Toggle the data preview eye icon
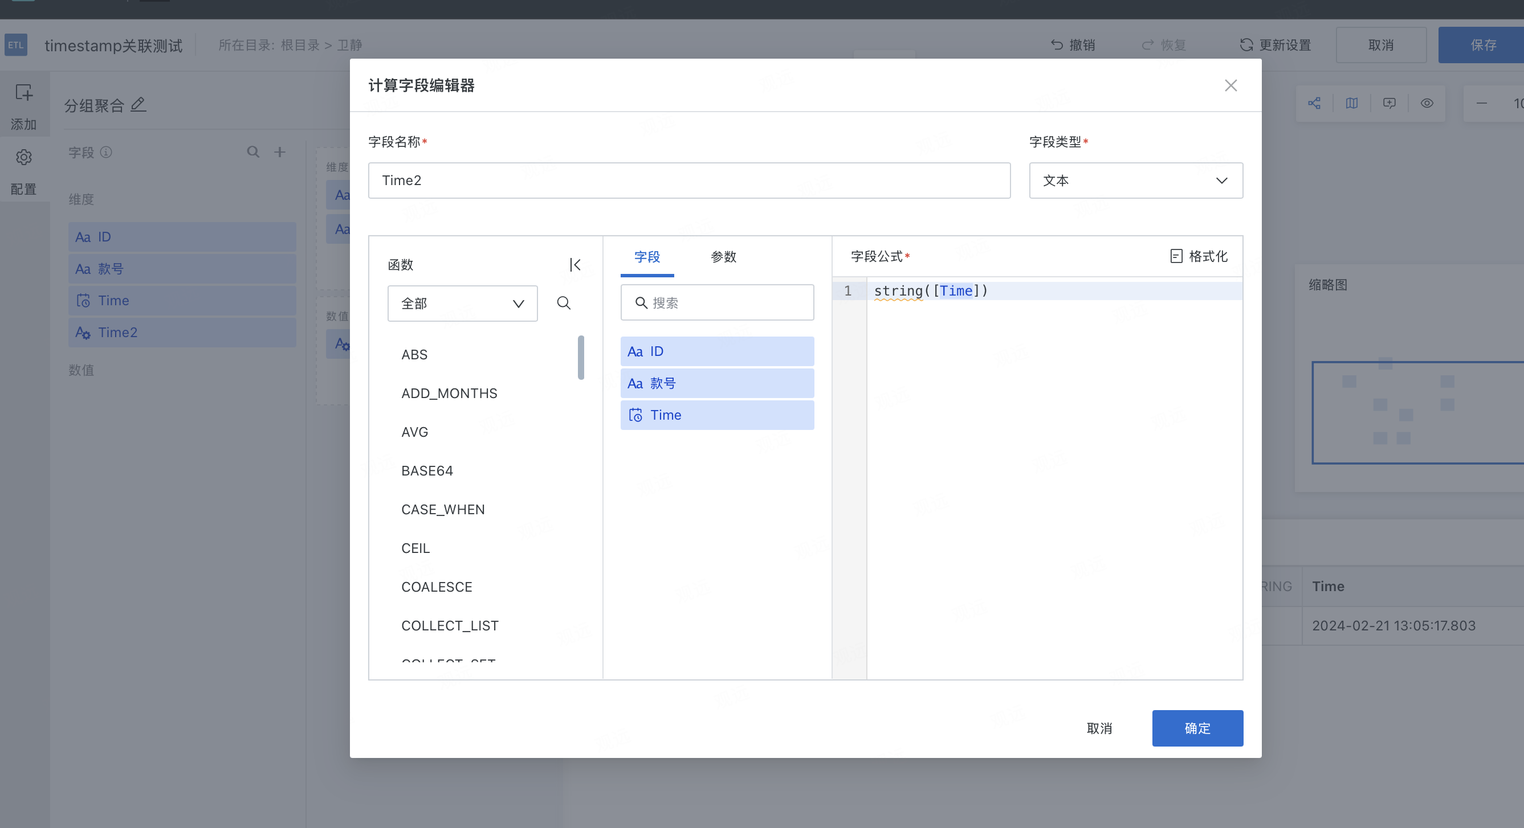The width and height of the screenshot is (1524, 828). coord(1427,103)
